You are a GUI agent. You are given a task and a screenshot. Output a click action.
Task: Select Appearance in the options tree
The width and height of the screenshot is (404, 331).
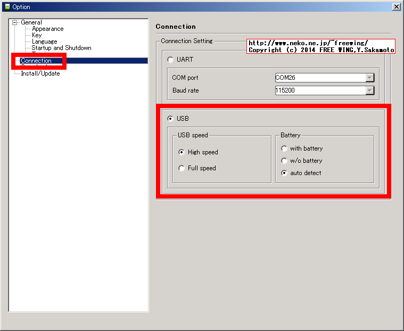(48, 29)
